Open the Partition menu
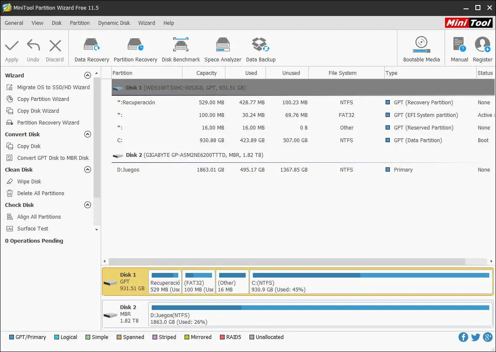496x352 pixels. pos(80,23)
